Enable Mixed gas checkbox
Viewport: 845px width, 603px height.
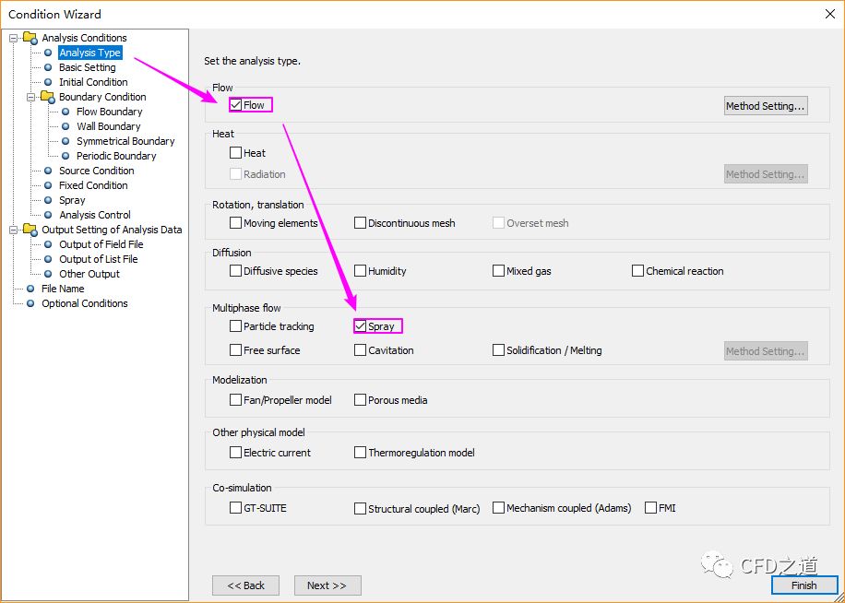tap(498, 271)
